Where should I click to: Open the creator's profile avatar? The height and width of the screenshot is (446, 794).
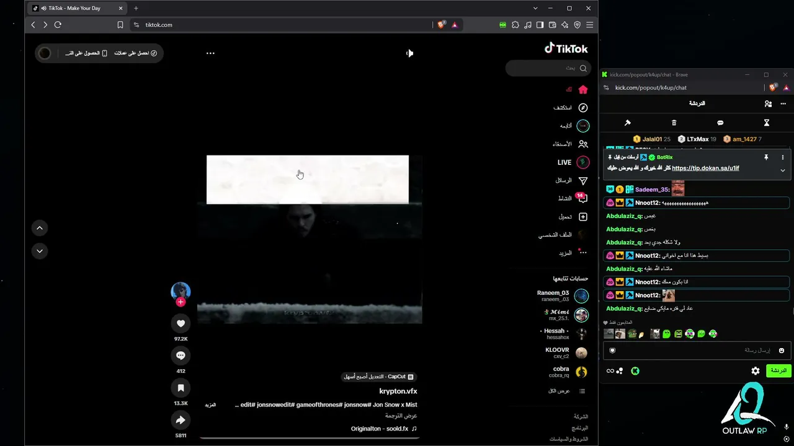click(x=181, y=291)
